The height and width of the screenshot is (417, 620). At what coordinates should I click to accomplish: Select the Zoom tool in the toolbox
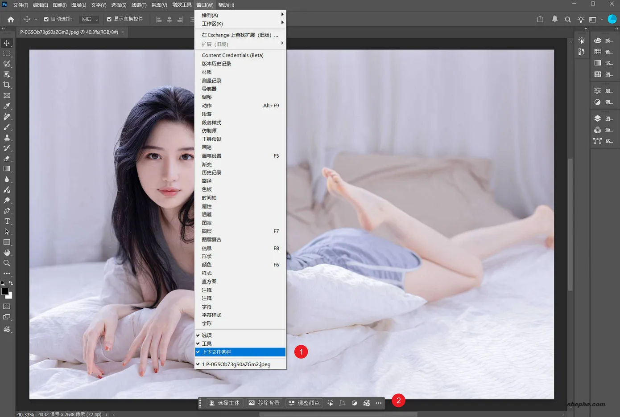7,263
